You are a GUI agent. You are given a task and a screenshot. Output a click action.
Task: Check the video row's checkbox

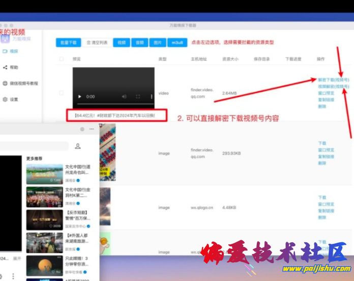pos(62,93)
